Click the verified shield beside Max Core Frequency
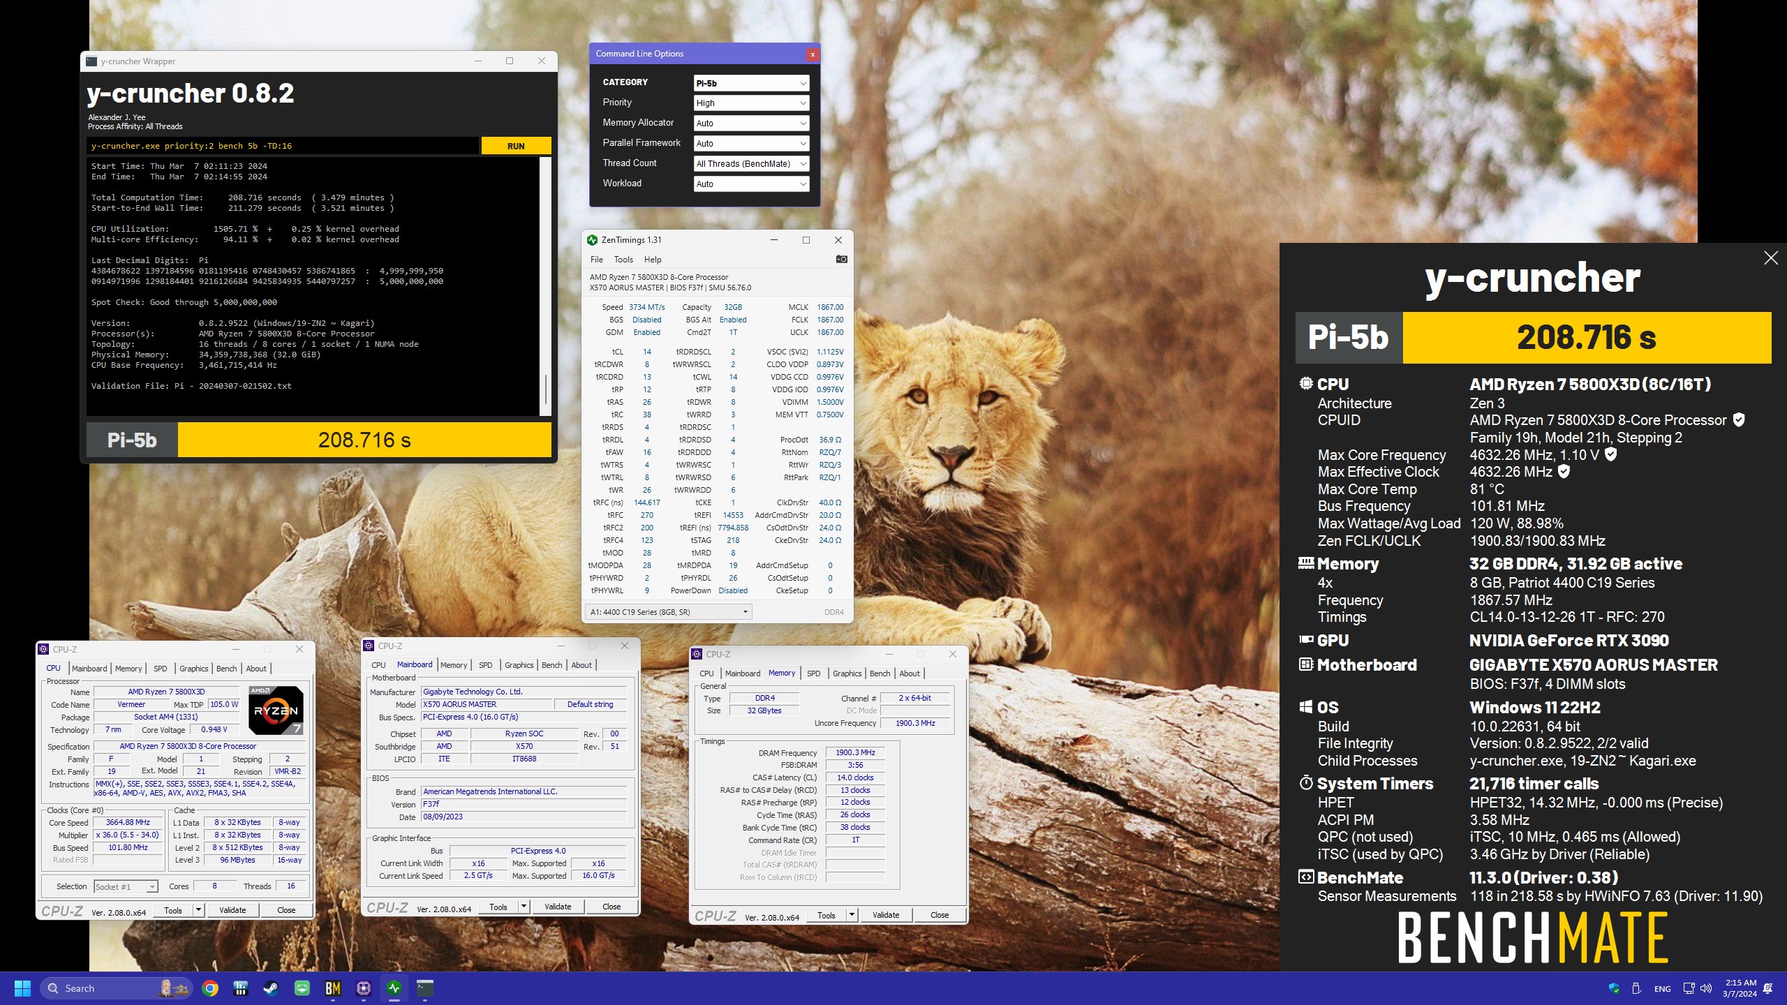Image resolution: width=1787 pixels, height=1005 pixels. coord(1611,454)
